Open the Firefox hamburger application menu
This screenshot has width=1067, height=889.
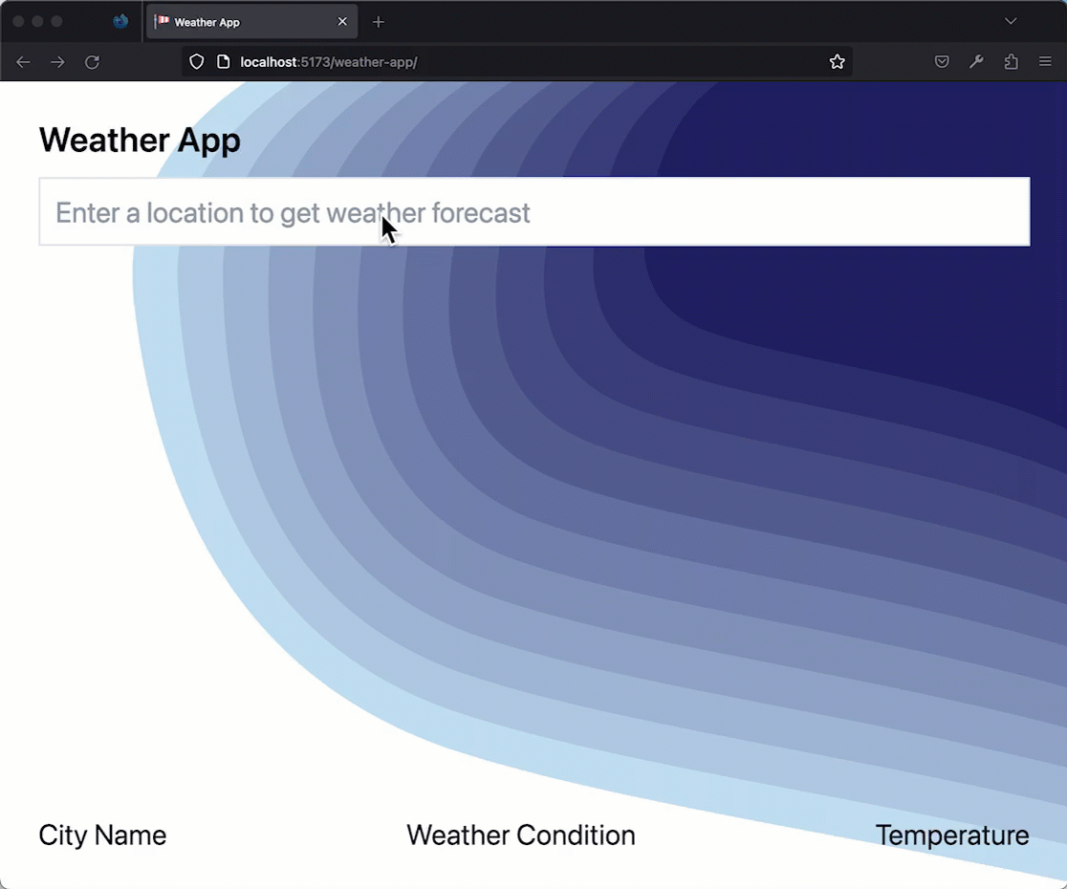pyautogui.click(x=1045, y=62)
